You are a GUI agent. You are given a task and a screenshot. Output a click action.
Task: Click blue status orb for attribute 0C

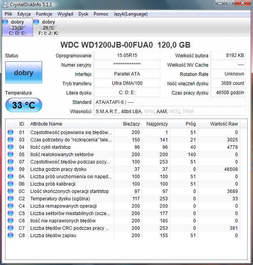[x=10, y=191]
